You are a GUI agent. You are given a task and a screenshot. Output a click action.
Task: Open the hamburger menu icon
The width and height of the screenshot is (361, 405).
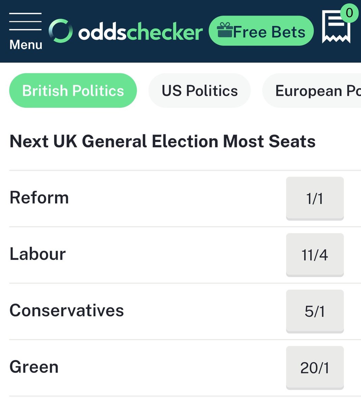(25, 22)
